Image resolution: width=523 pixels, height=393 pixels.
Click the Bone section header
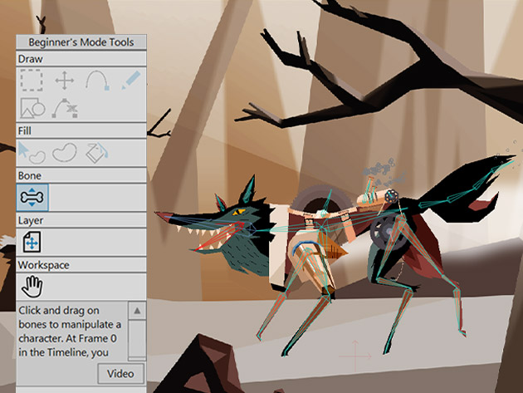[81, 175]
